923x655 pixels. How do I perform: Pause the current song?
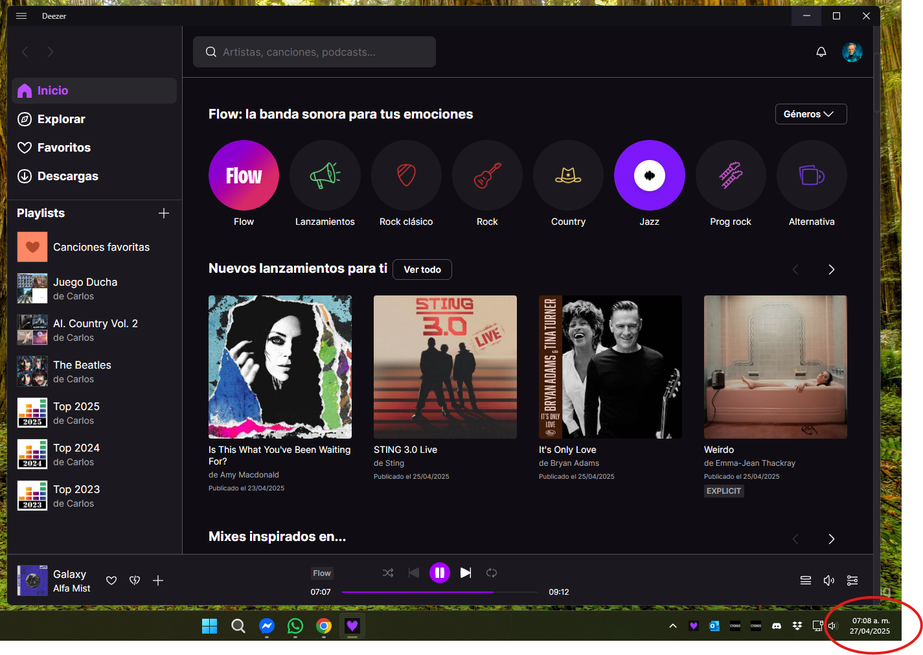pos(440,573)
